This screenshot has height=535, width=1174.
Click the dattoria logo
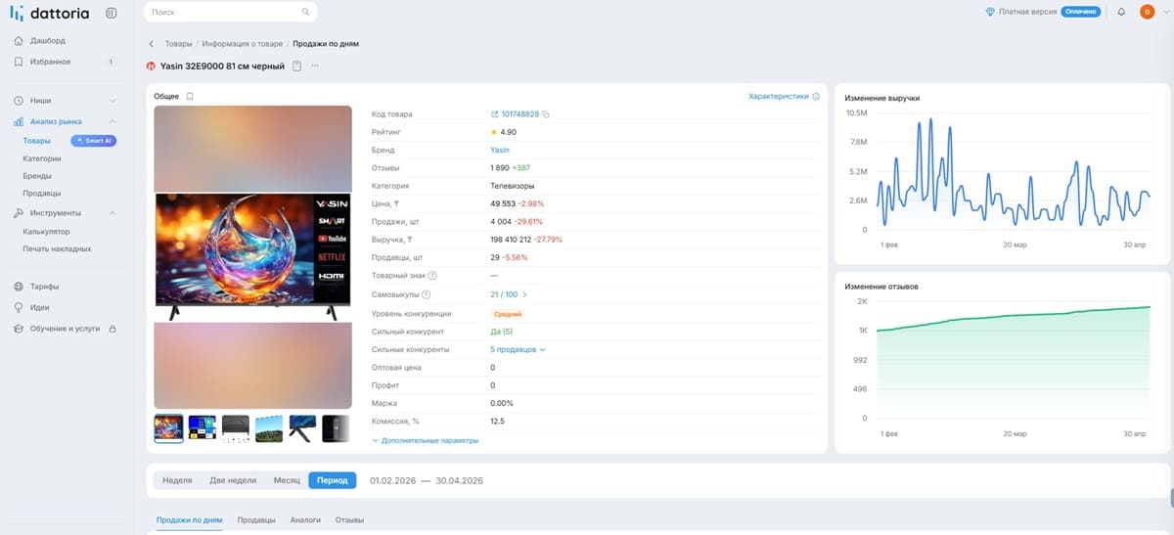pyautogui.click(x=49, y=13)
